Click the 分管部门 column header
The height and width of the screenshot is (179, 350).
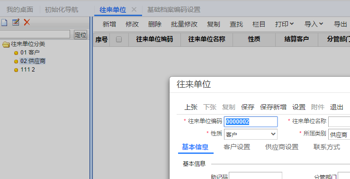[334, 39]
